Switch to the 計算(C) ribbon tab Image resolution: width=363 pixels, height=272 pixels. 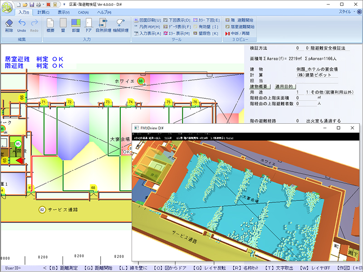pyautogui.click(x=44, y=12)
